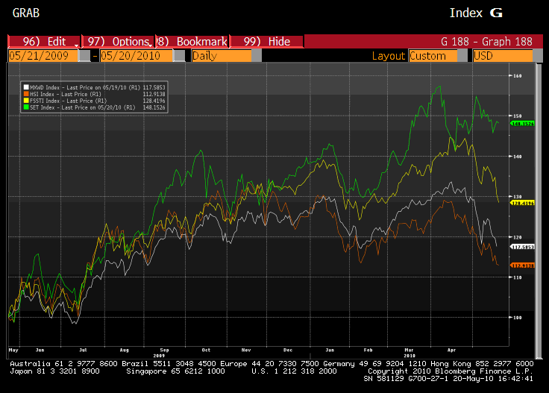Open the 96) Edit menu
The height and width of the screenshot is (393, 549).
click(44, 42)
